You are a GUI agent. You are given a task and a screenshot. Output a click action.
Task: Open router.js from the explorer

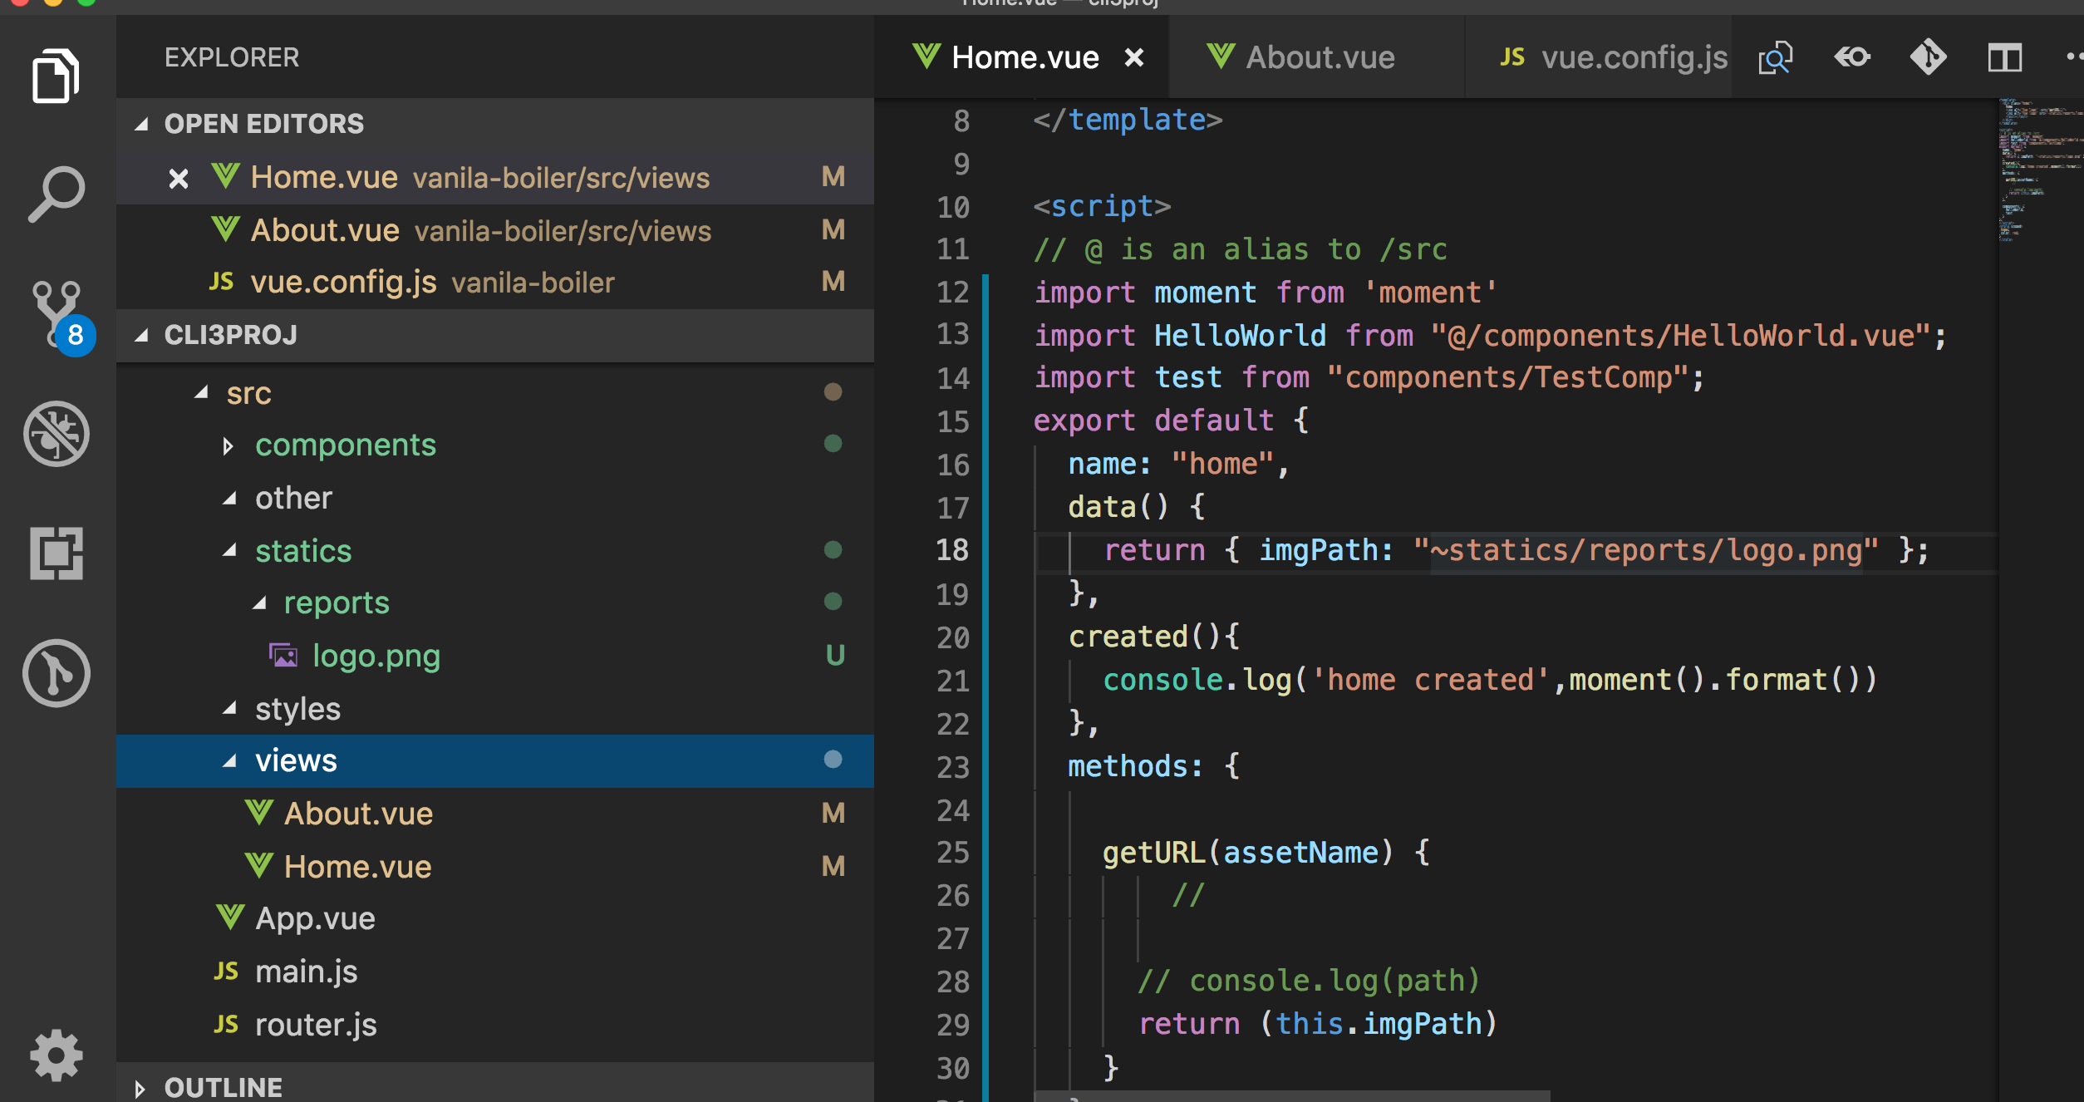pos(315,1025)
